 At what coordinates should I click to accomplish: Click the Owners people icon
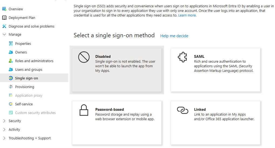coord(11,52)
